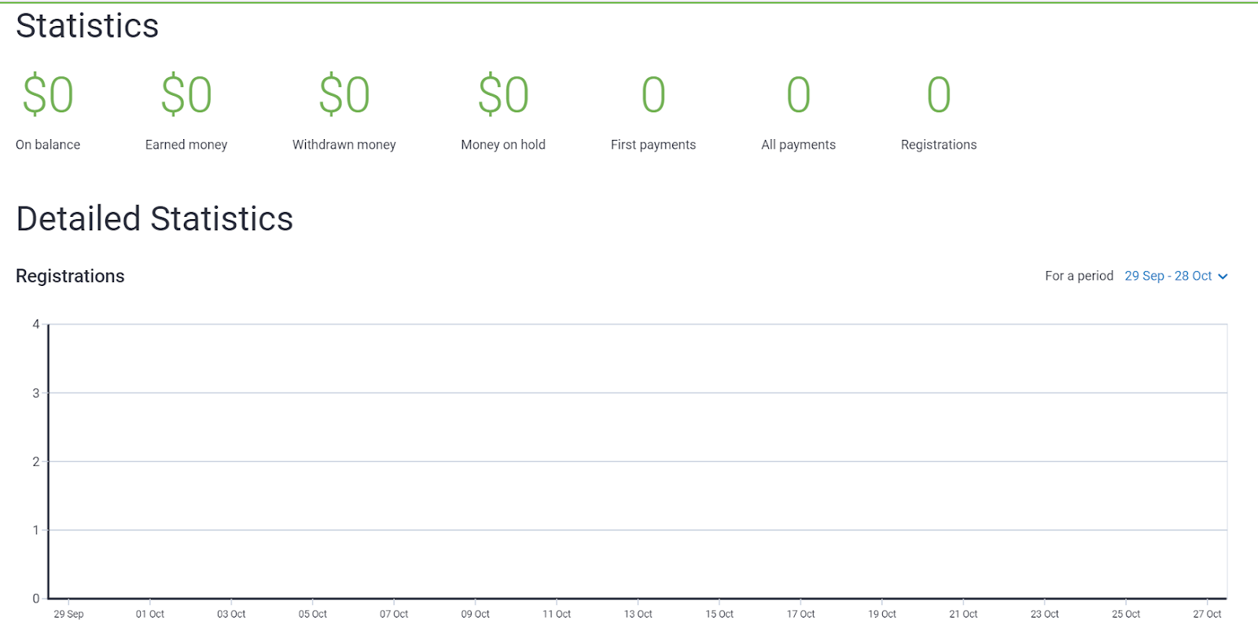The height and width of the screenshot is (634, 1258).
Task: Click the $0 Withdrawn money value
Action: [x=344, y=95]
